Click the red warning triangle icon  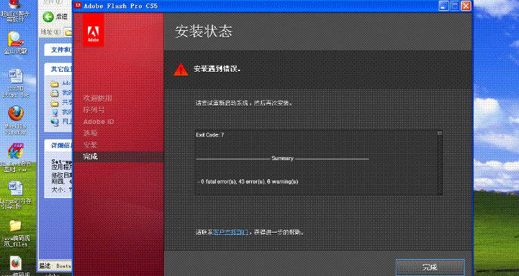[x=181, y=69]
